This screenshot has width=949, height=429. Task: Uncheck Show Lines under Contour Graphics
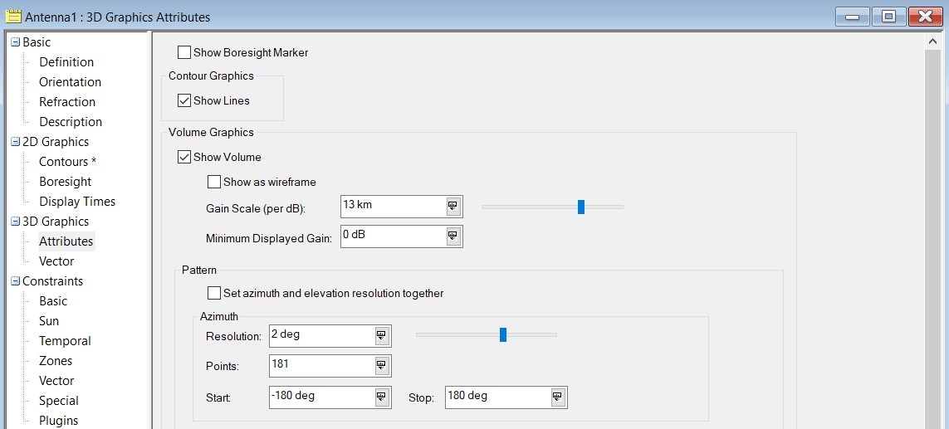tap(184, 100)
